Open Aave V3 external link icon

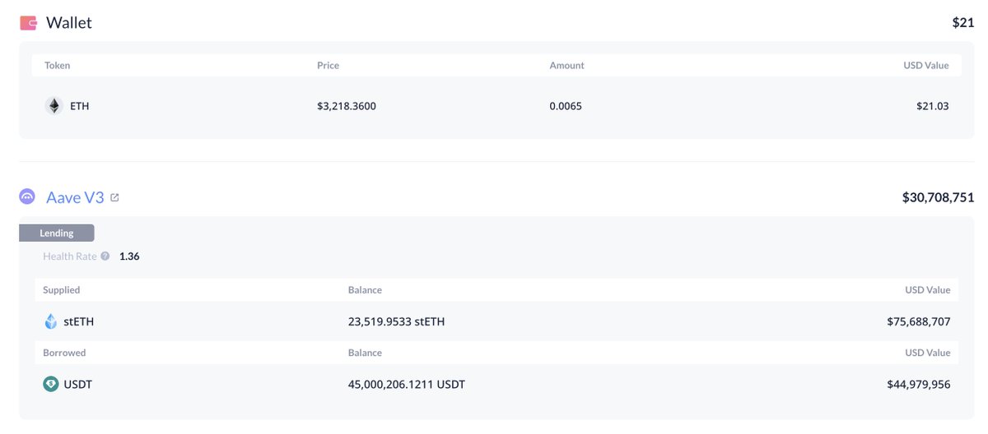tap(114, 197)
